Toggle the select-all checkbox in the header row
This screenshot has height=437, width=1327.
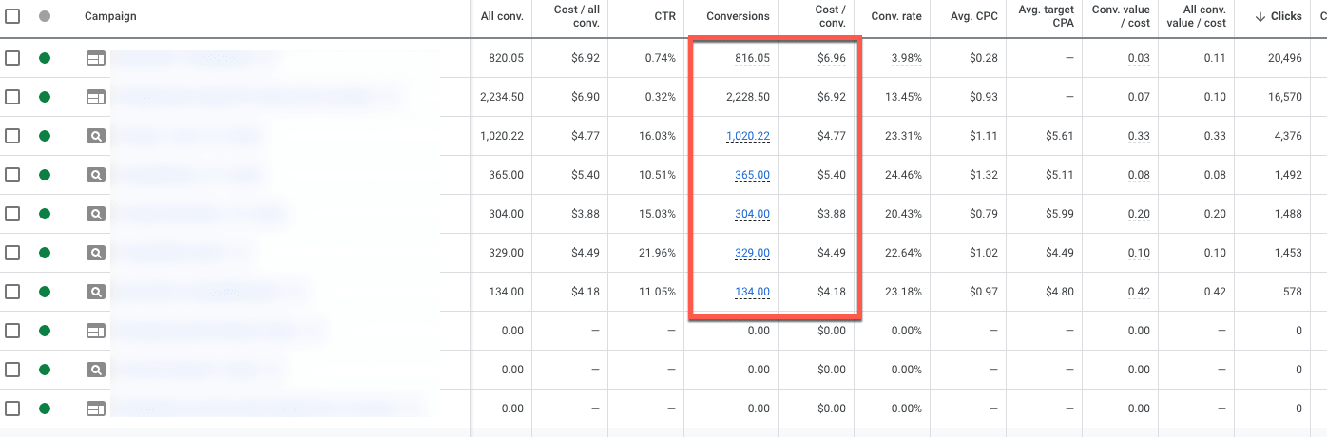(x=11, y=16)
